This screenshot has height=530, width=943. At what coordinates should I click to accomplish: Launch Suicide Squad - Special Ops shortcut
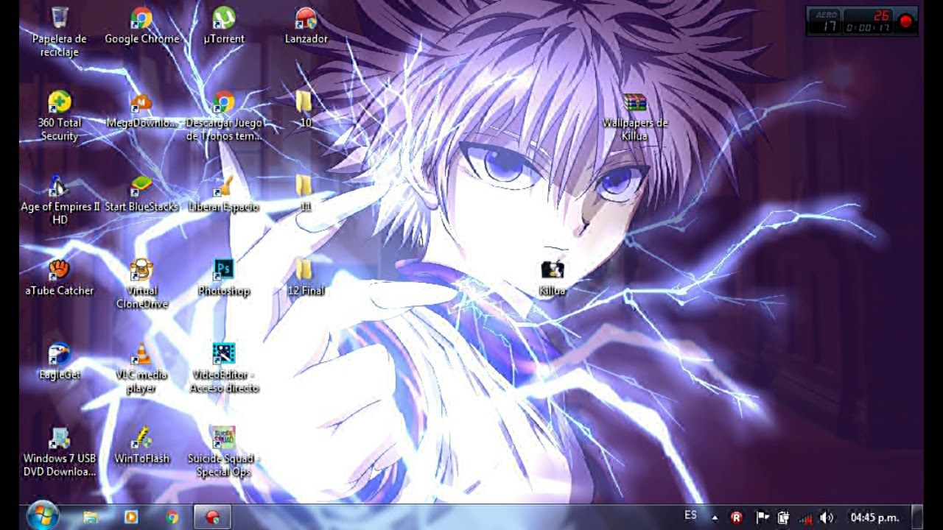click(x=223, y=451)
